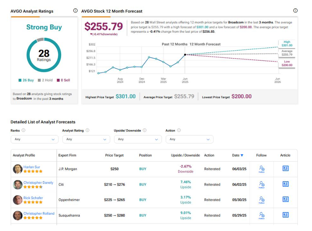
Task: Click the info icon next to Analyst Rating
Action: coord(87,130)
